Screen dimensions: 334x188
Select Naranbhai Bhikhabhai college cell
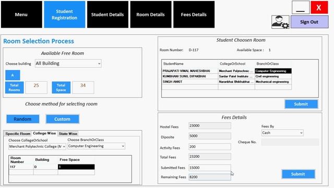point(236,81)
